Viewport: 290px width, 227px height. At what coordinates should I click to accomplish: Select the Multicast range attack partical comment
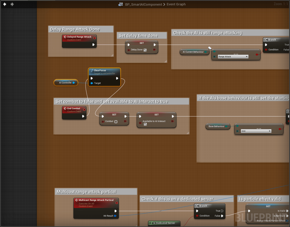tap(86, 192)
